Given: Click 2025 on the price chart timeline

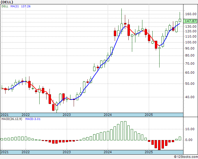Looking at the screenshot, I should pyautogui.click(x=149, y=115).
